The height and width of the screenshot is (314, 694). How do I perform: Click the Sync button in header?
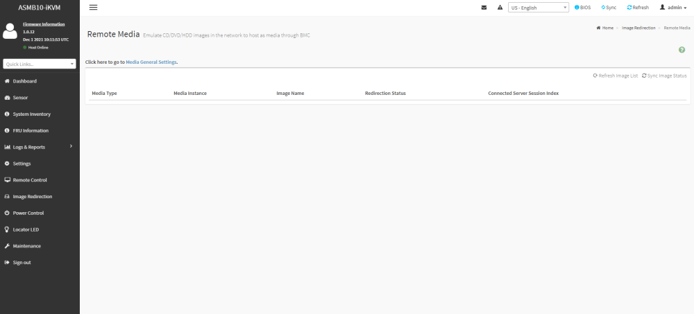pyautogui.click(x=609, y=8)
